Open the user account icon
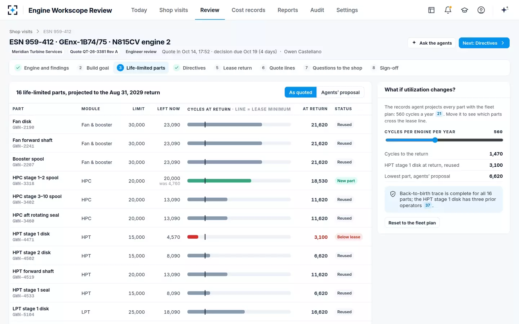 481,10
